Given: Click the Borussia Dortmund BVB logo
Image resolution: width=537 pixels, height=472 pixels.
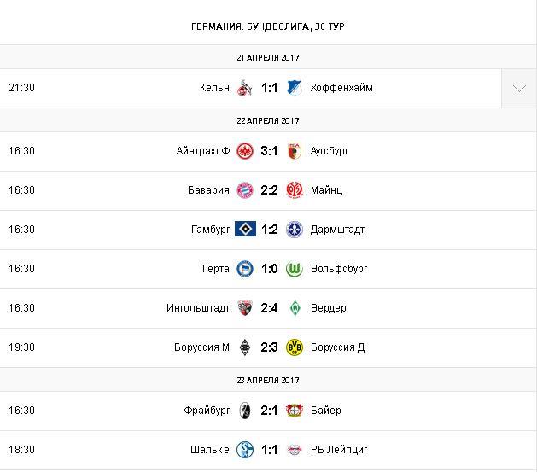Looking at the screenshot, I should click(x=295, y=347).
